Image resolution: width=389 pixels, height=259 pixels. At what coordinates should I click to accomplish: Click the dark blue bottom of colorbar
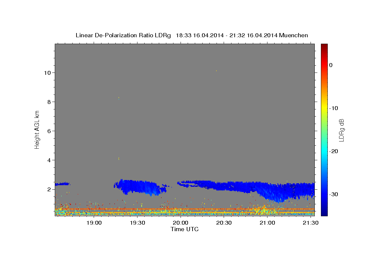324,212
